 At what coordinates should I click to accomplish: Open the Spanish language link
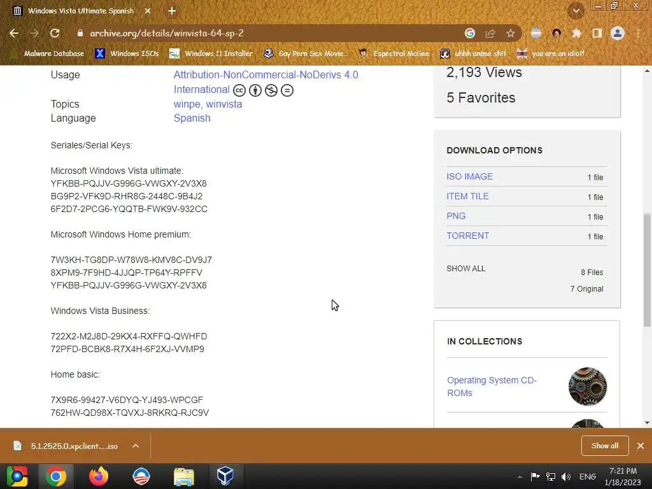point(192,118)
